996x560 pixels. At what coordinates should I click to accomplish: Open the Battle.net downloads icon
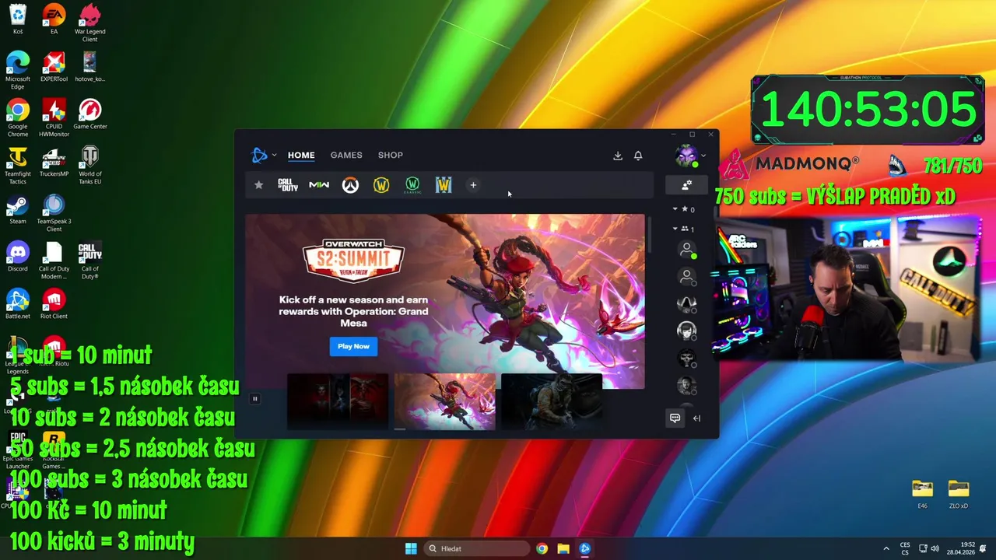[x=618, y=156]
